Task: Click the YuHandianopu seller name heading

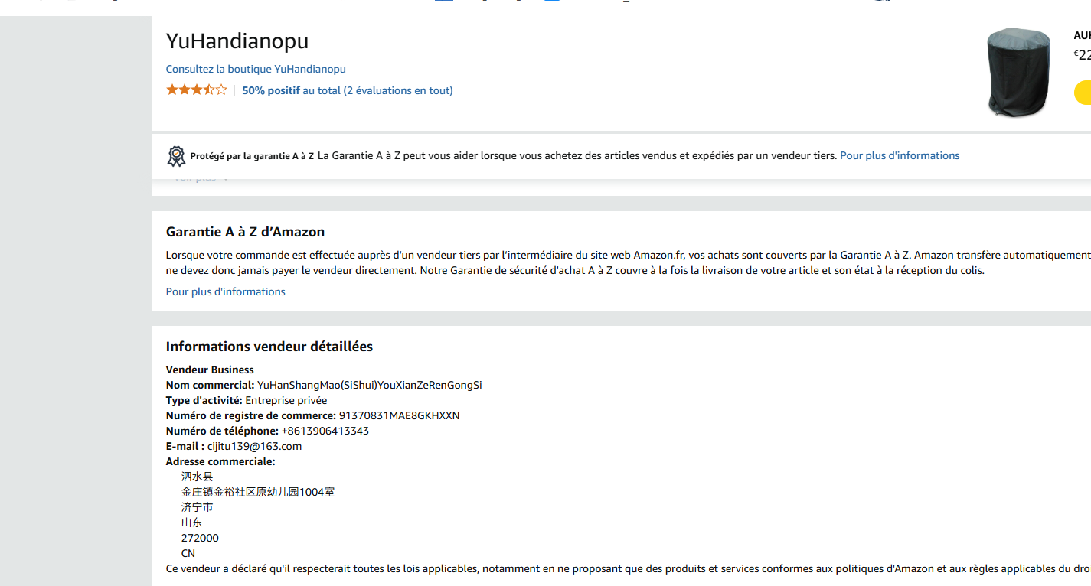Action: pos(237,41)
